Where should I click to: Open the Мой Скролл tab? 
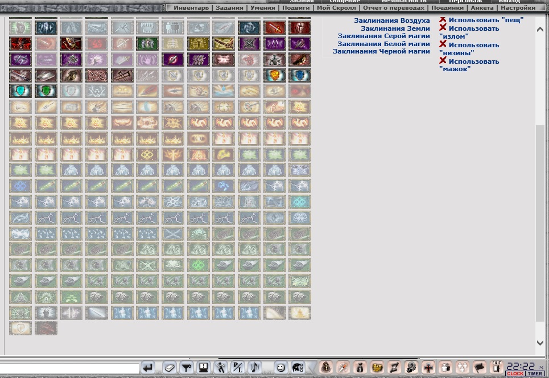point(336,8)
